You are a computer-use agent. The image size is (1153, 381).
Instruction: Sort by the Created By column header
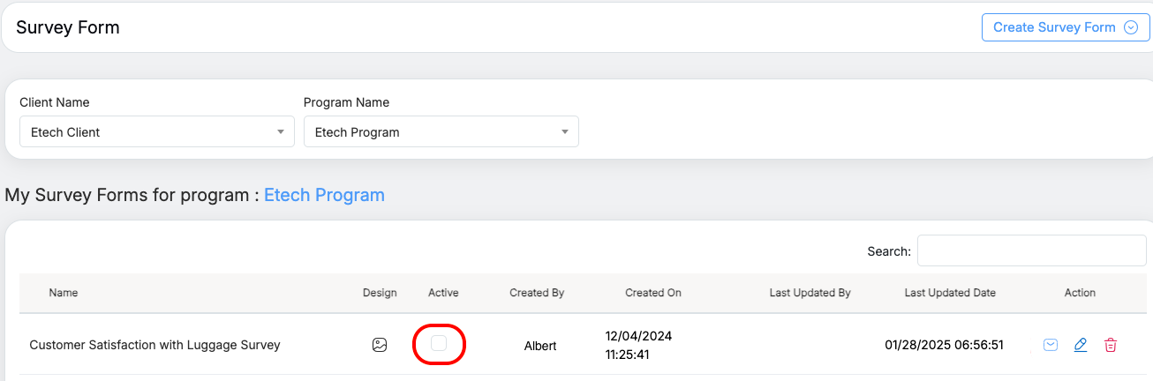click(537, 293)
